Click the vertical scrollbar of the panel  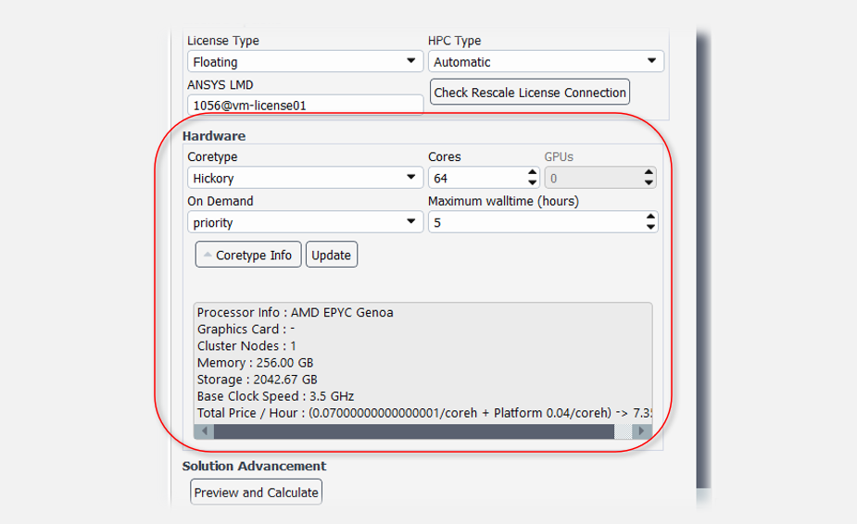pos(703,259)
